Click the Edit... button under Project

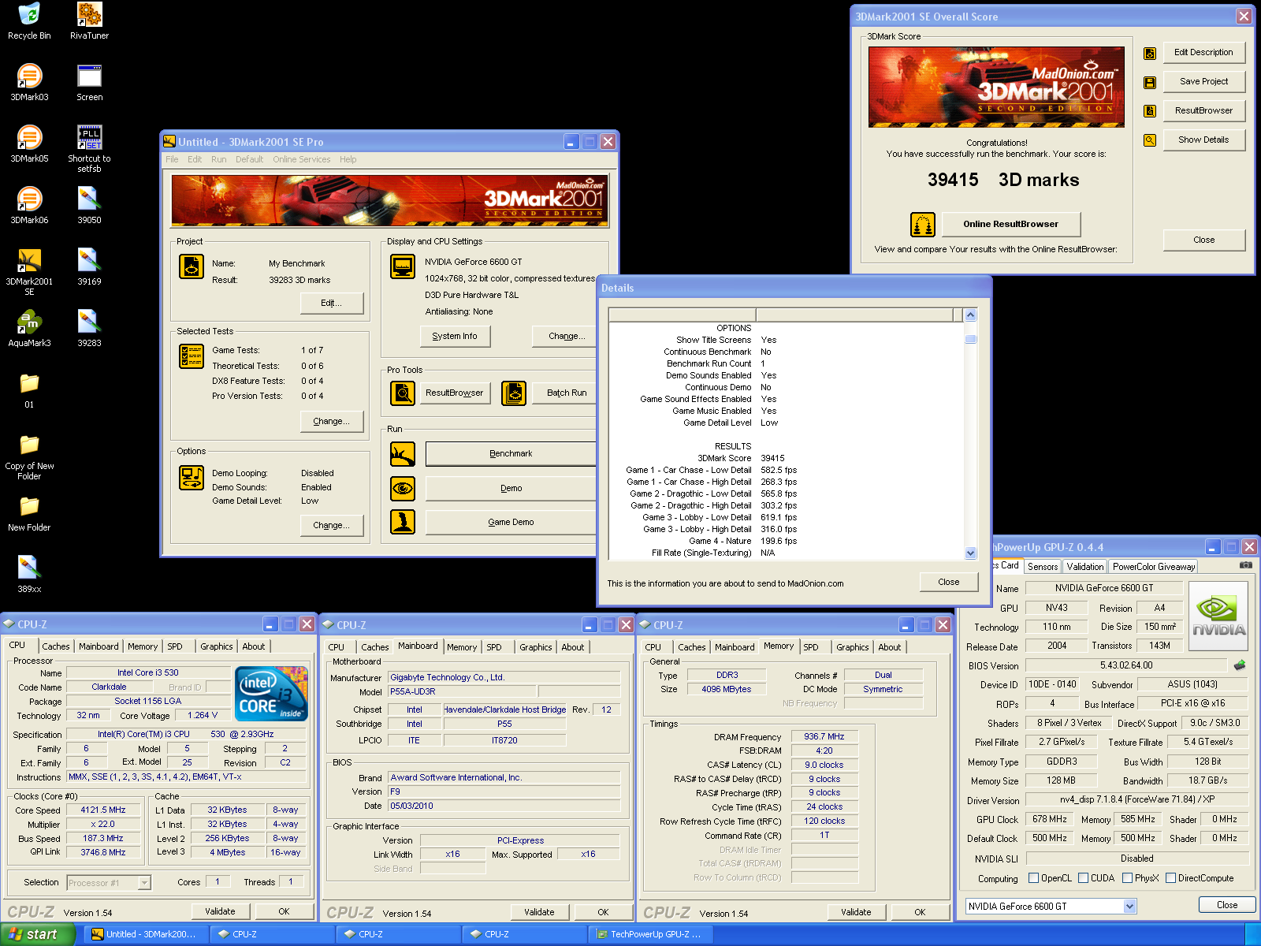[x=332, y=304]
